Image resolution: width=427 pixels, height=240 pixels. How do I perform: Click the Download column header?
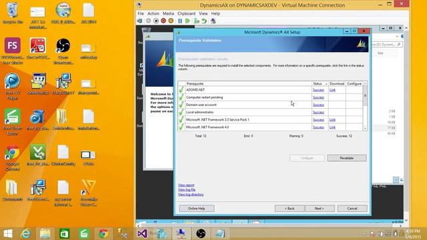pyautogui.click(x=337, y=83)
